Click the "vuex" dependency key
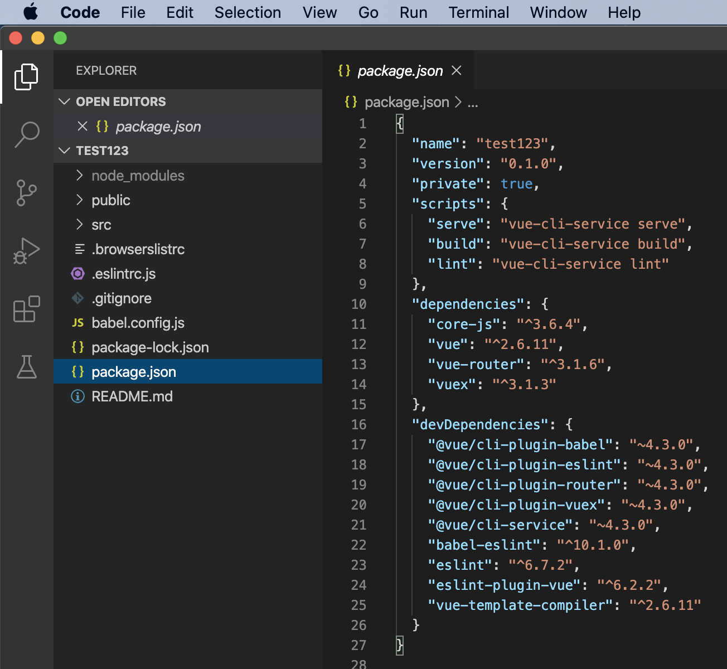This screenshot has width=727, height=669. pyautogui.click(x=452, y=384)
